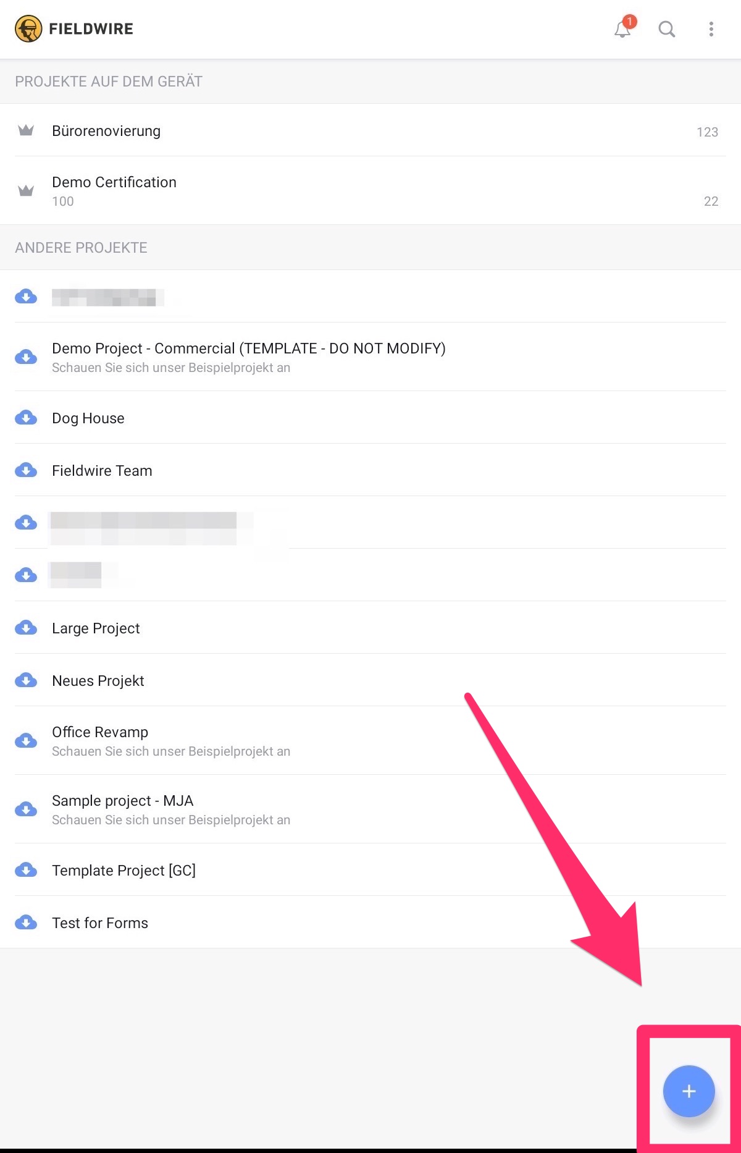The image size is (741, 1153).
Task: Tap the Test for Forms project name
Action: (x=100, y=923)
